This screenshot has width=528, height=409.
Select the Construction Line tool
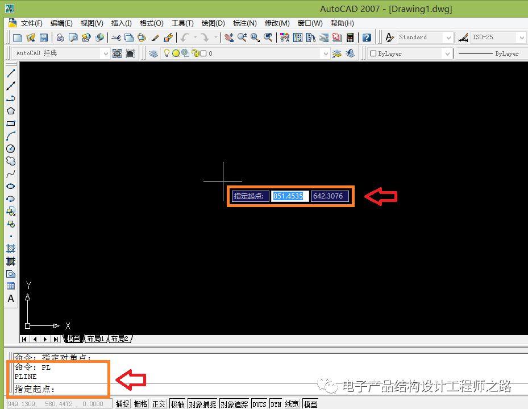(x=11, y=86)
